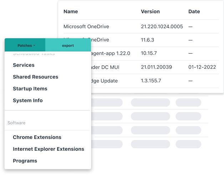This screenshot has height=175, width=224.
Task: Open the Patches dropdown
Action: click(26, 46)
